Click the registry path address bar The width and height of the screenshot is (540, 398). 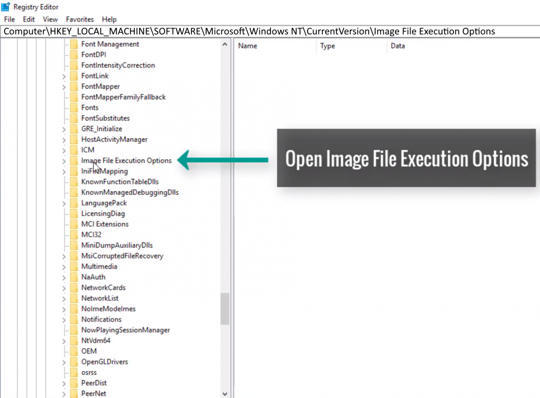tap(270, 32)
